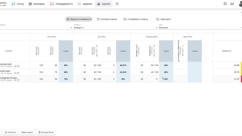Click comment icon in Иван row
Viewport: 242px width, 136px height.
coord(18,73)
